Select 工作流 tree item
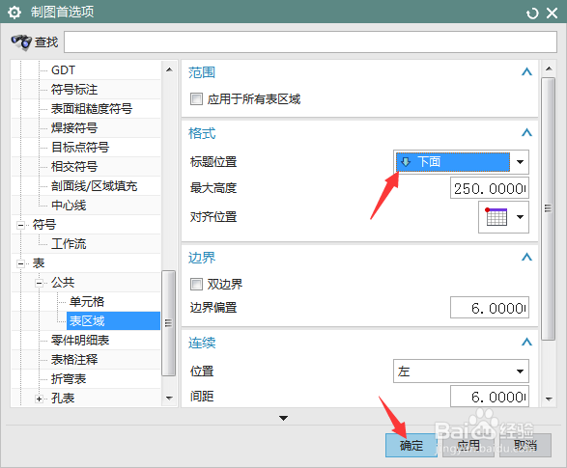 [x=69, y=244]
